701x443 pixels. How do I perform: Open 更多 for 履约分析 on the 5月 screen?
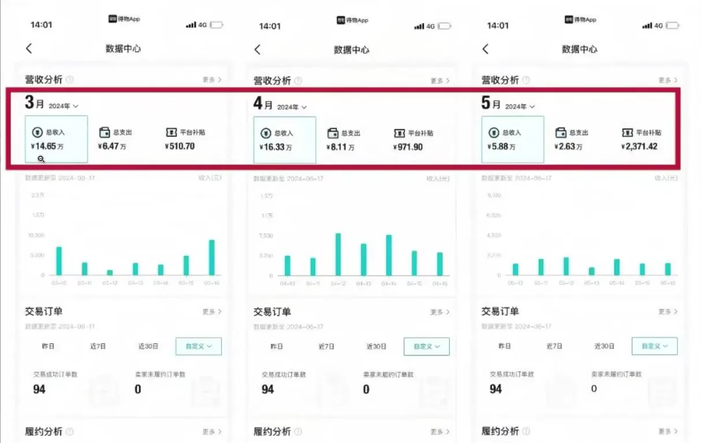[x=668, y=431]
